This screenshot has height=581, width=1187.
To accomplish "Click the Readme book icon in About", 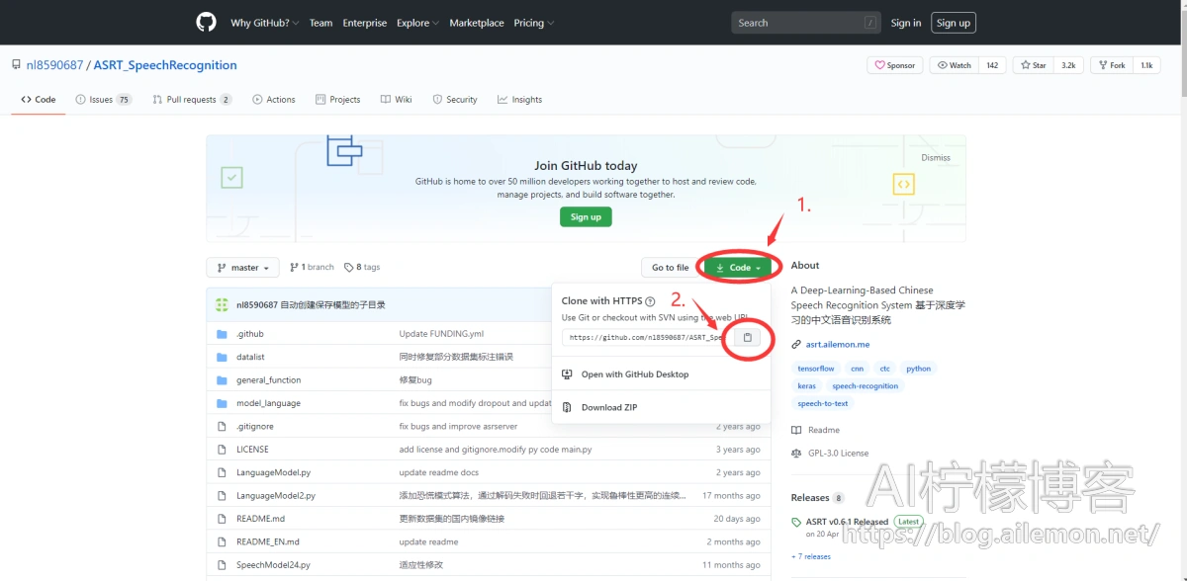I will pos(797,431).
